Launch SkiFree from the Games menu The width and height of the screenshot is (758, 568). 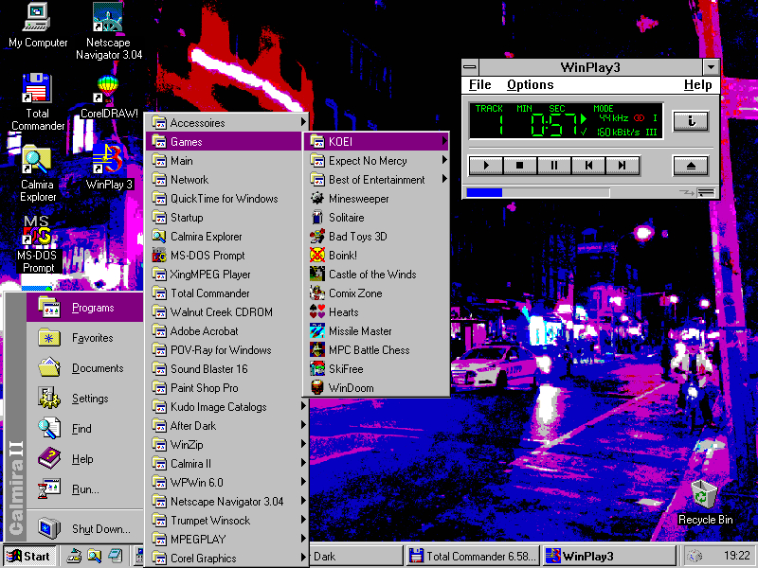(x=345, y=369)
